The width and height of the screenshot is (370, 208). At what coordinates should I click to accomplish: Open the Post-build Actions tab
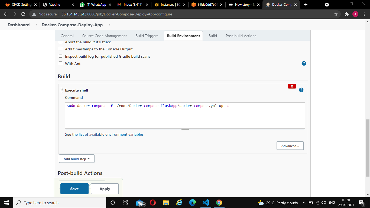pos(241,35)
